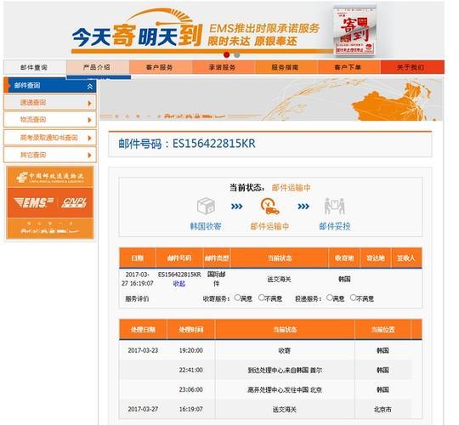Click the 19:20:00 time cell

[x=191, y=350]
